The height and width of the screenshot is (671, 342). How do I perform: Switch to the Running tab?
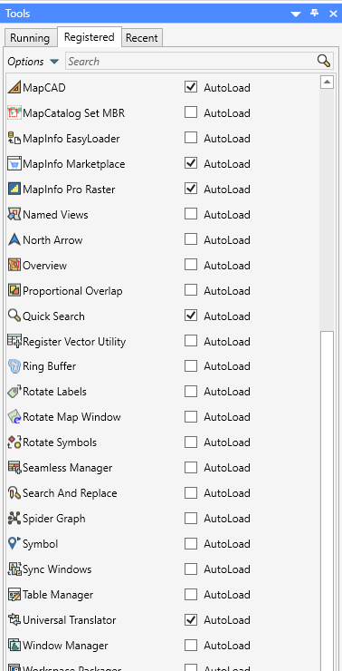[x=30, y=38]
